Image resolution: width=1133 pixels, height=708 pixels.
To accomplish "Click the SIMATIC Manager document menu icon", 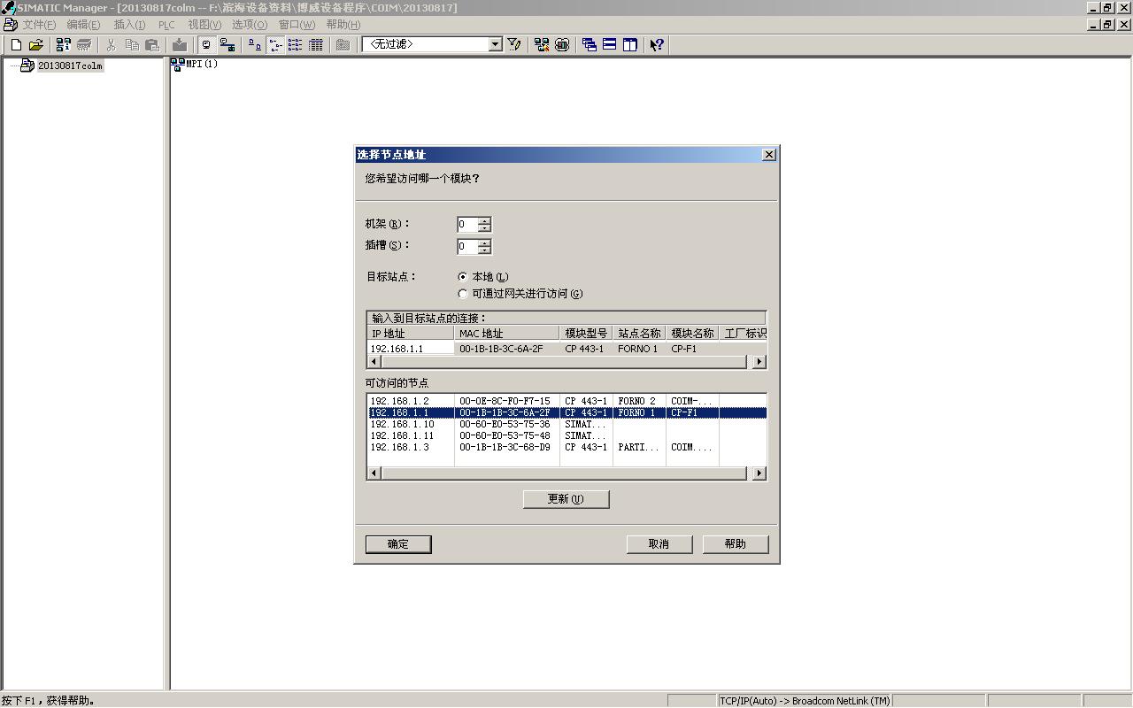I will click(x=10, y=25).
